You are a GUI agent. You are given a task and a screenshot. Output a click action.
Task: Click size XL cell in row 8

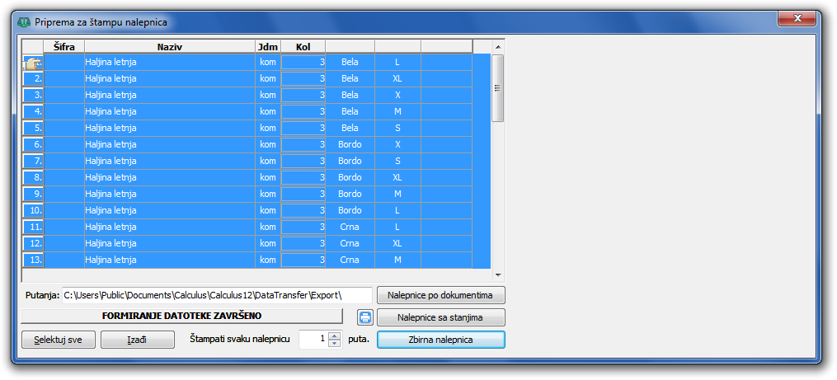tap(397, 178)
